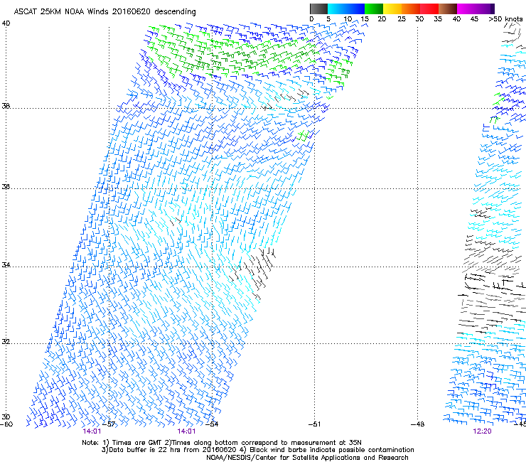Click the '-54' longitude axis label
The height and width of the screenshot is (462, 526).
tap(212, 424)
